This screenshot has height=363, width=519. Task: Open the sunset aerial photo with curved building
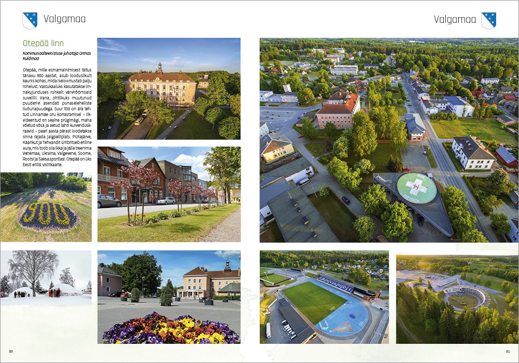(x=457, y=299)
